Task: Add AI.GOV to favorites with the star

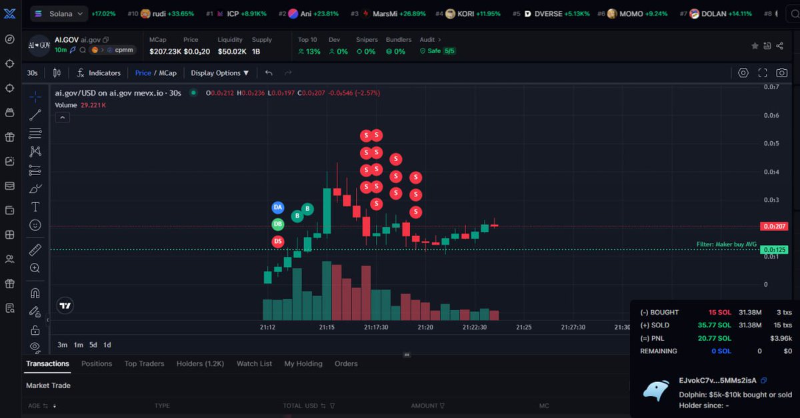Action: click(755, 46)
